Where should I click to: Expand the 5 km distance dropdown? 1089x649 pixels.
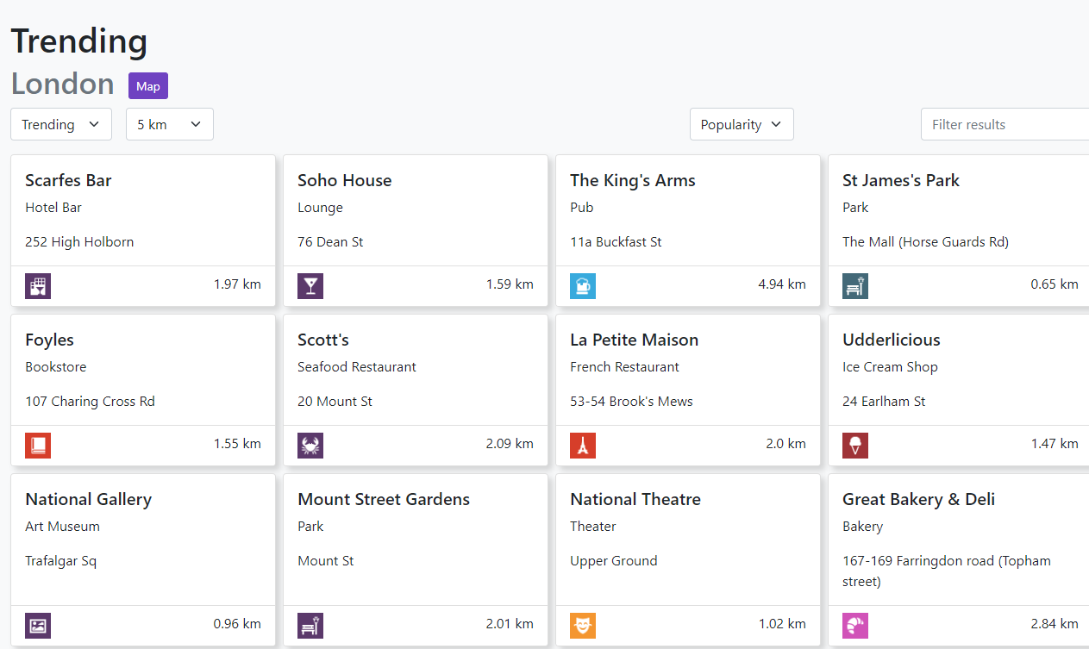coord(169,124)
